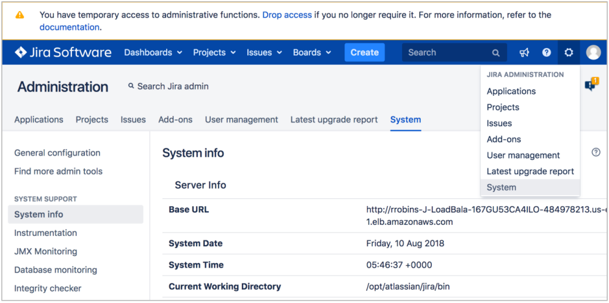The width and height of the screenshot is (609, 303).
Task: Click Search Jira admin field
Action: coord(168,87)
